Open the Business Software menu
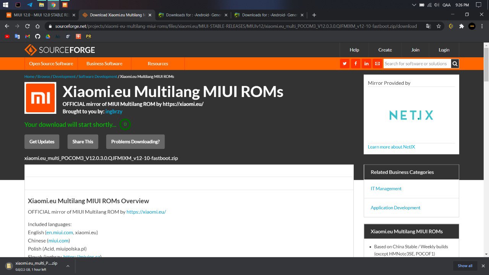489x275 pixels. [x=104, y=63]
